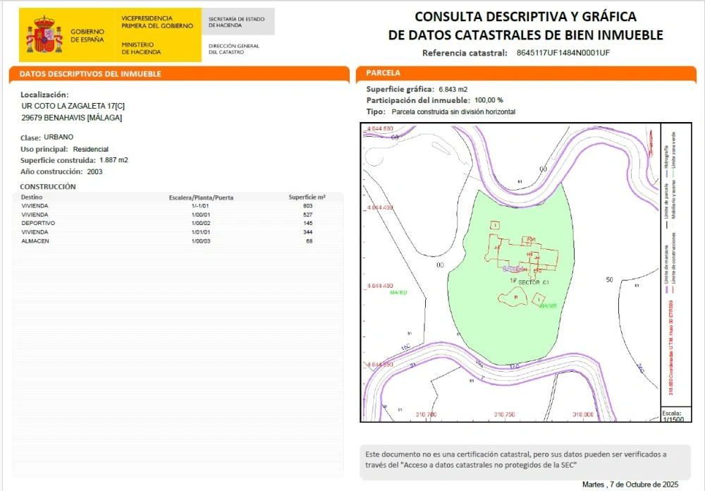Click parcel number '50' on map
Viewport: 705px width, 491px height.
click(x=609, y=279)
